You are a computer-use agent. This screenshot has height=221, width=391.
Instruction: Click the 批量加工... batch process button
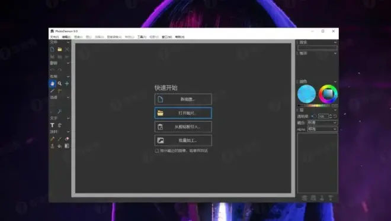tap(183, 141)
